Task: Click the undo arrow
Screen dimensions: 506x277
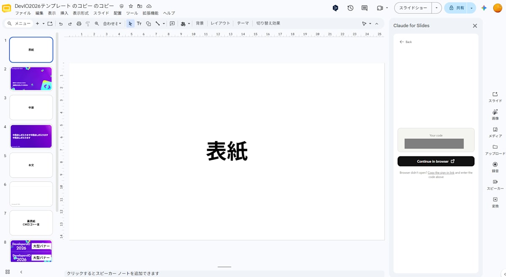Action: pos(61,24)
